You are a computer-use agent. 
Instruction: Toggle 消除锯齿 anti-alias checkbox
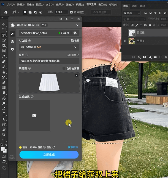(x=71, y=12)
